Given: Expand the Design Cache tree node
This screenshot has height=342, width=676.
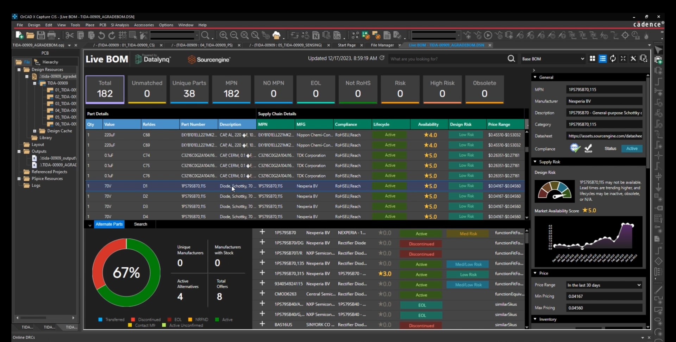Looking at the screenshot, I should (35, 131).
